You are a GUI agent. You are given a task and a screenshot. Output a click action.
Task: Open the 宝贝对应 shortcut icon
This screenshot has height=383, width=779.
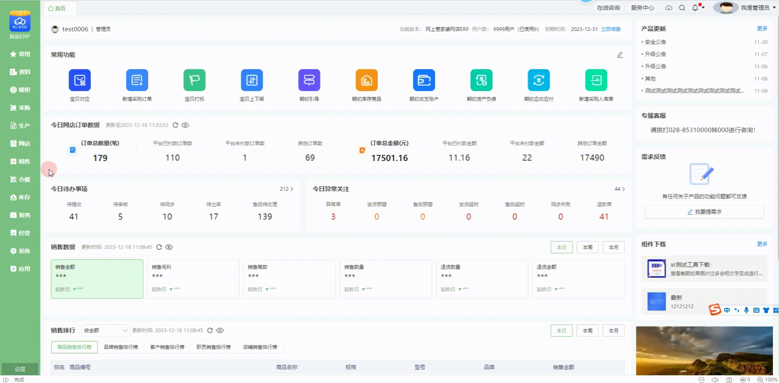[x=79, y=80]
